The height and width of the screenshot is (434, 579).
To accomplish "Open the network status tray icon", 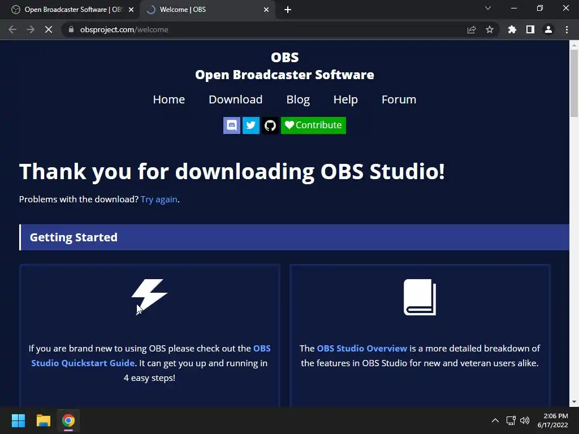I will click(x=511, y=420).
